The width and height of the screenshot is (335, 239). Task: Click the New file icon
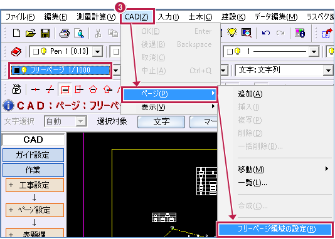(x=16, y=33)
